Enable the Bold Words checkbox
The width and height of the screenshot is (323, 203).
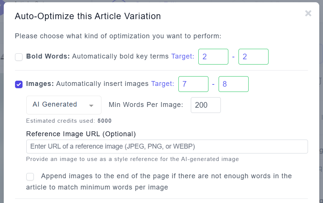click(x=19, y=57)
